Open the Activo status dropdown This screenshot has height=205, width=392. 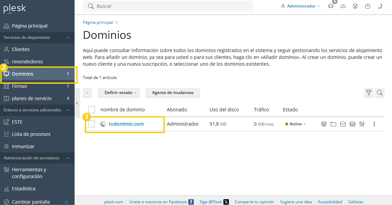point(295,124)
